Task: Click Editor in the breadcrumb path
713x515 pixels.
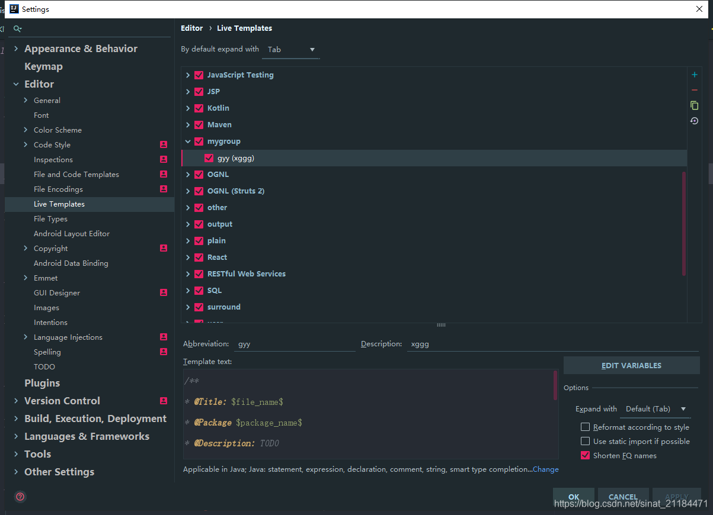Action: 192,28
